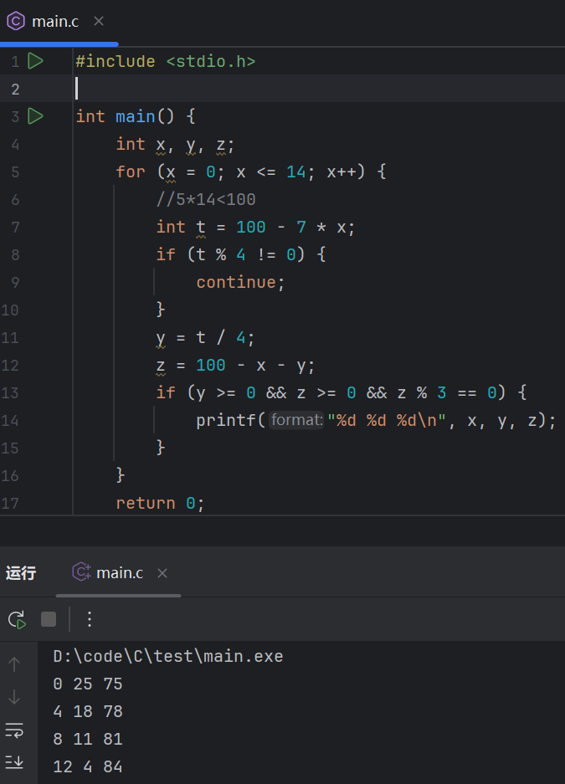Screen dimensions: 565x784
Task: Click the output line 12 4 84
Action: [x=88, y=766]
